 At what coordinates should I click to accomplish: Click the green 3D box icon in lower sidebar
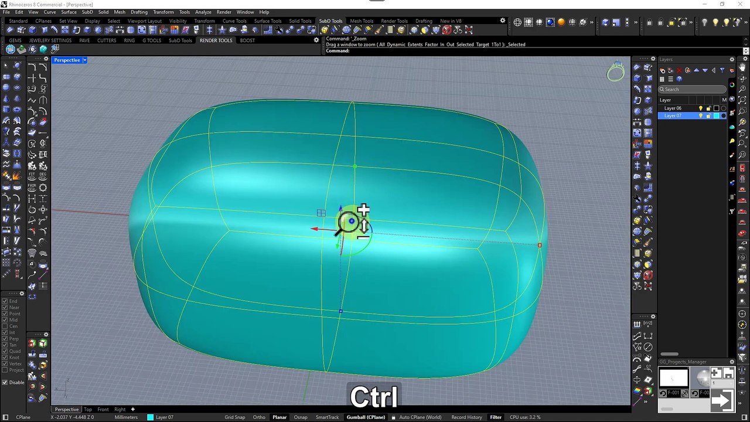43,343
